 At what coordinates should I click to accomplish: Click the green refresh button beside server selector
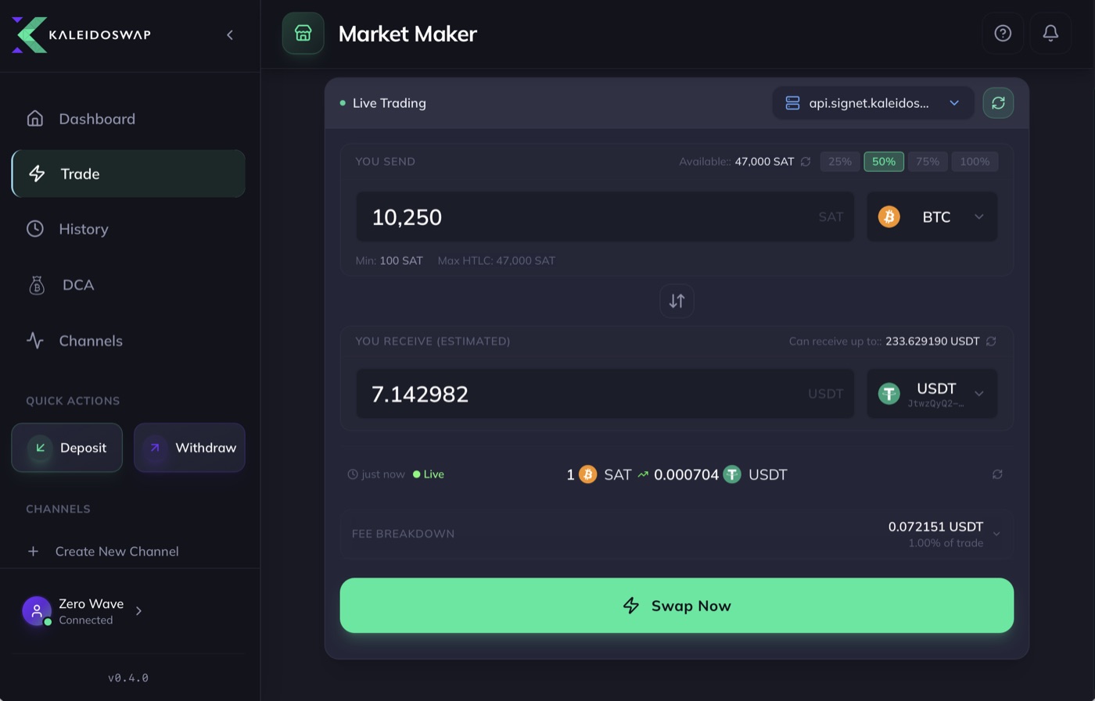click(998, 103)
